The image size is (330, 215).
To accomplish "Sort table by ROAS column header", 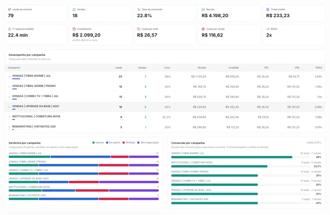I will [x=319, y=68].
